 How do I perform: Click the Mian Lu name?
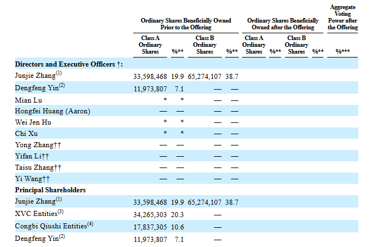pyautogui.click(x=28, y=100)
